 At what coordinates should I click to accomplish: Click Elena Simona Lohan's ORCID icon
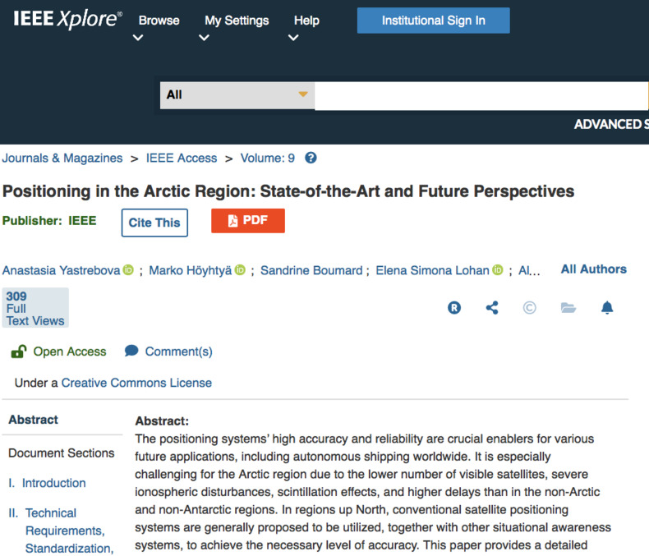click(x=498, y=270)
